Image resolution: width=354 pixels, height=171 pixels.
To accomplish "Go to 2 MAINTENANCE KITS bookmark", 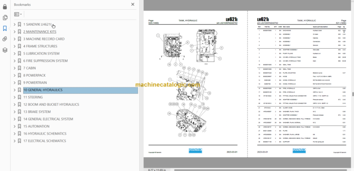I will [x=40, y=32].
